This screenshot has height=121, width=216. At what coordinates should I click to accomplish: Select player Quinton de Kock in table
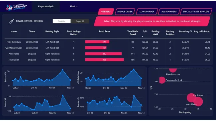click(x=14, y=48)
